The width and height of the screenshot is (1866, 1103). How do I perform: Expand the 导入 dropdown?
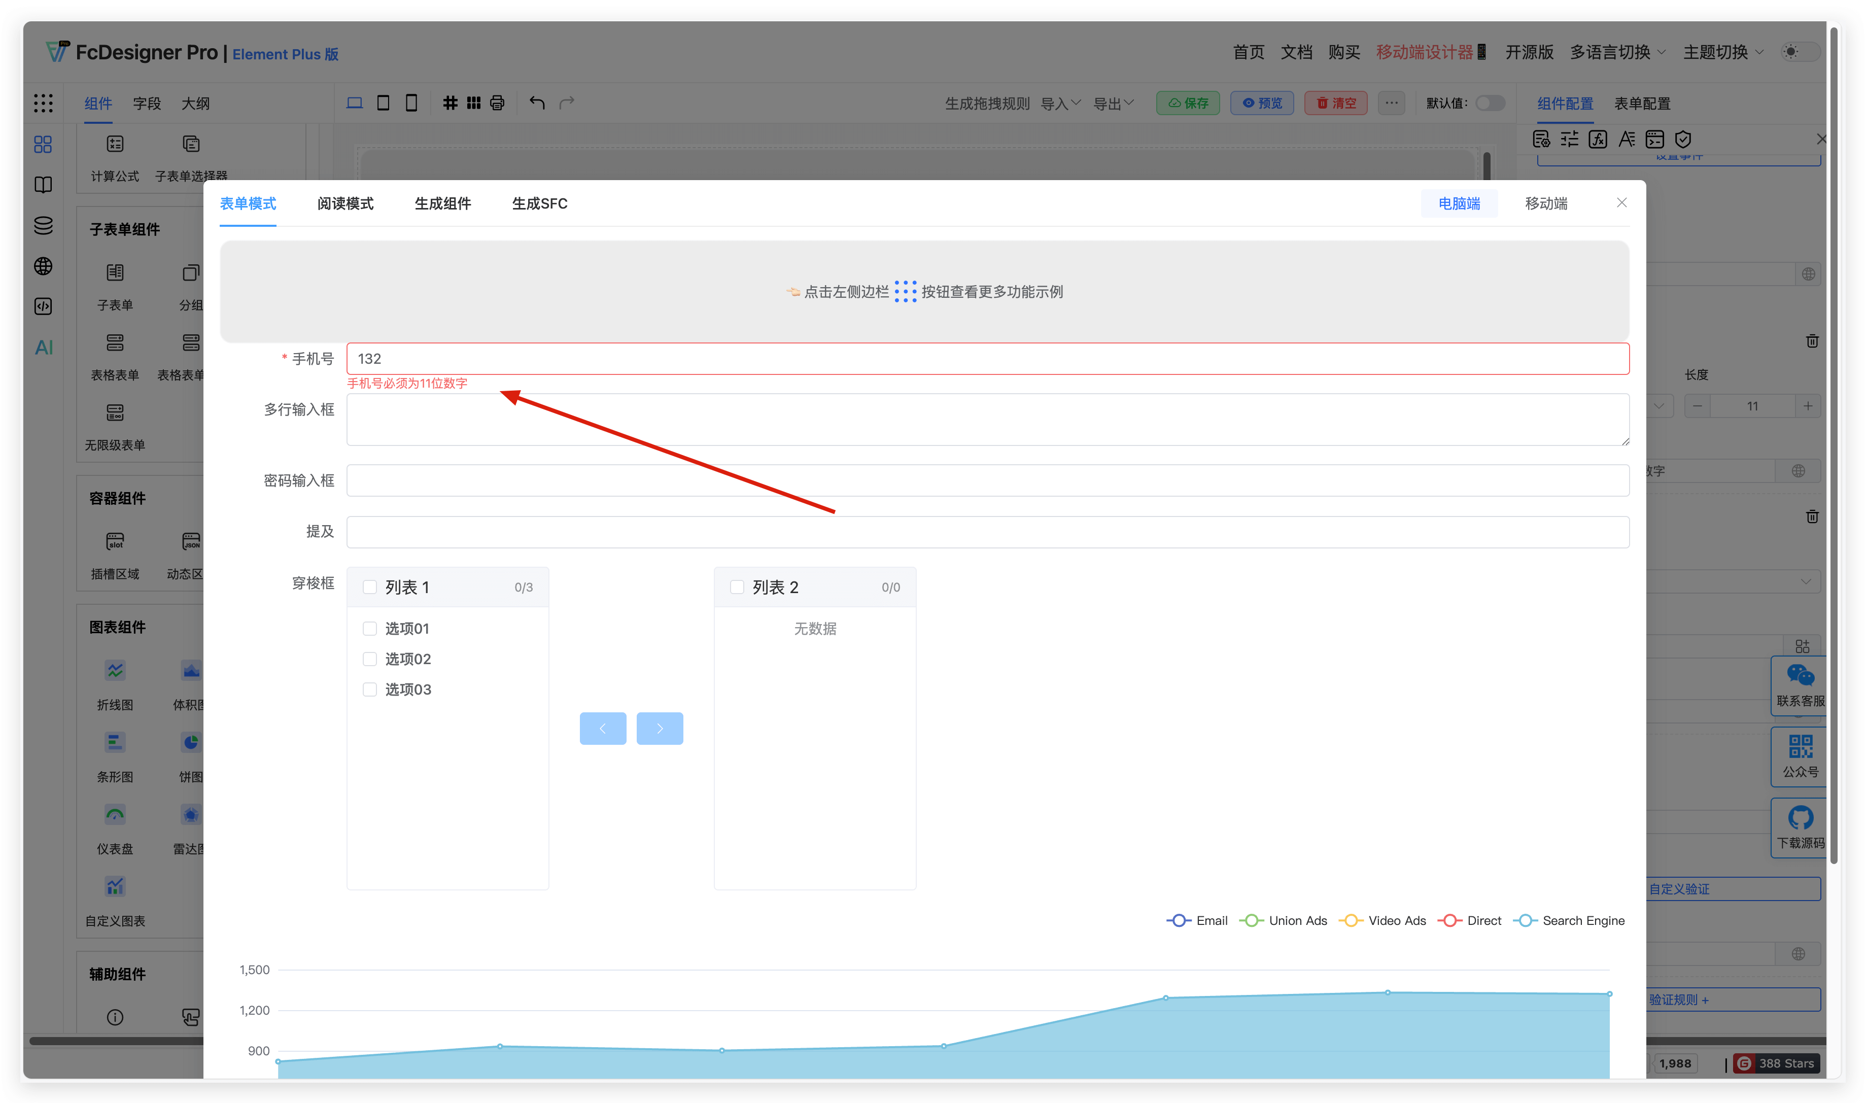[x=1060, y=104]
